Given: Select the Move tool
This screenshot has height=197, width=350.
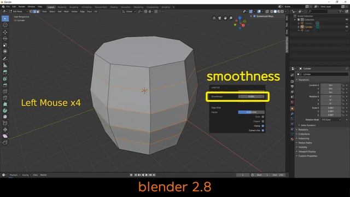Looking at the screenshot, I should [x=5, y=32].
